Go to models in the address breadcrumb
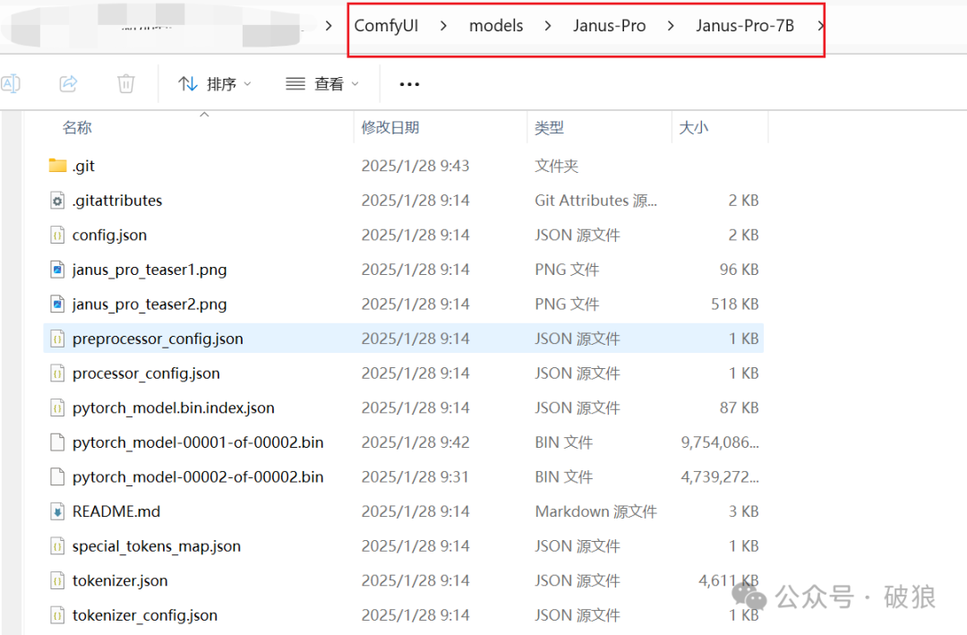The width and height of the screenshot is (967, 635). pos(496,26)
